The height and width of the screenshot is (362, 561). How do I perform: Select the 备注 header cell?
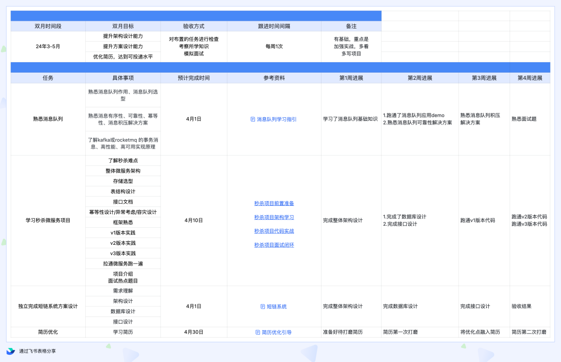[x=351, y=26]
